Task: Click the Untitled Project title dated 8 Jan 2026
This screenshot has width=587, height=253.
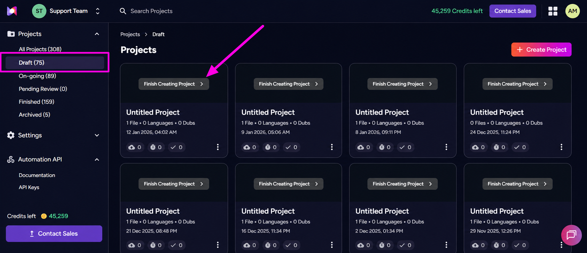Action: point(382,112)
